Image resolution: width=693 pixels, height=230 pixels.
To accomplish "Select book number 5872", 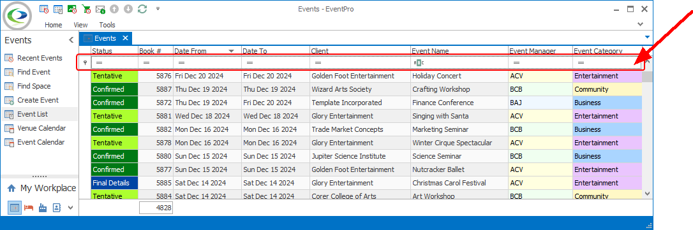I will coord(156,103).
